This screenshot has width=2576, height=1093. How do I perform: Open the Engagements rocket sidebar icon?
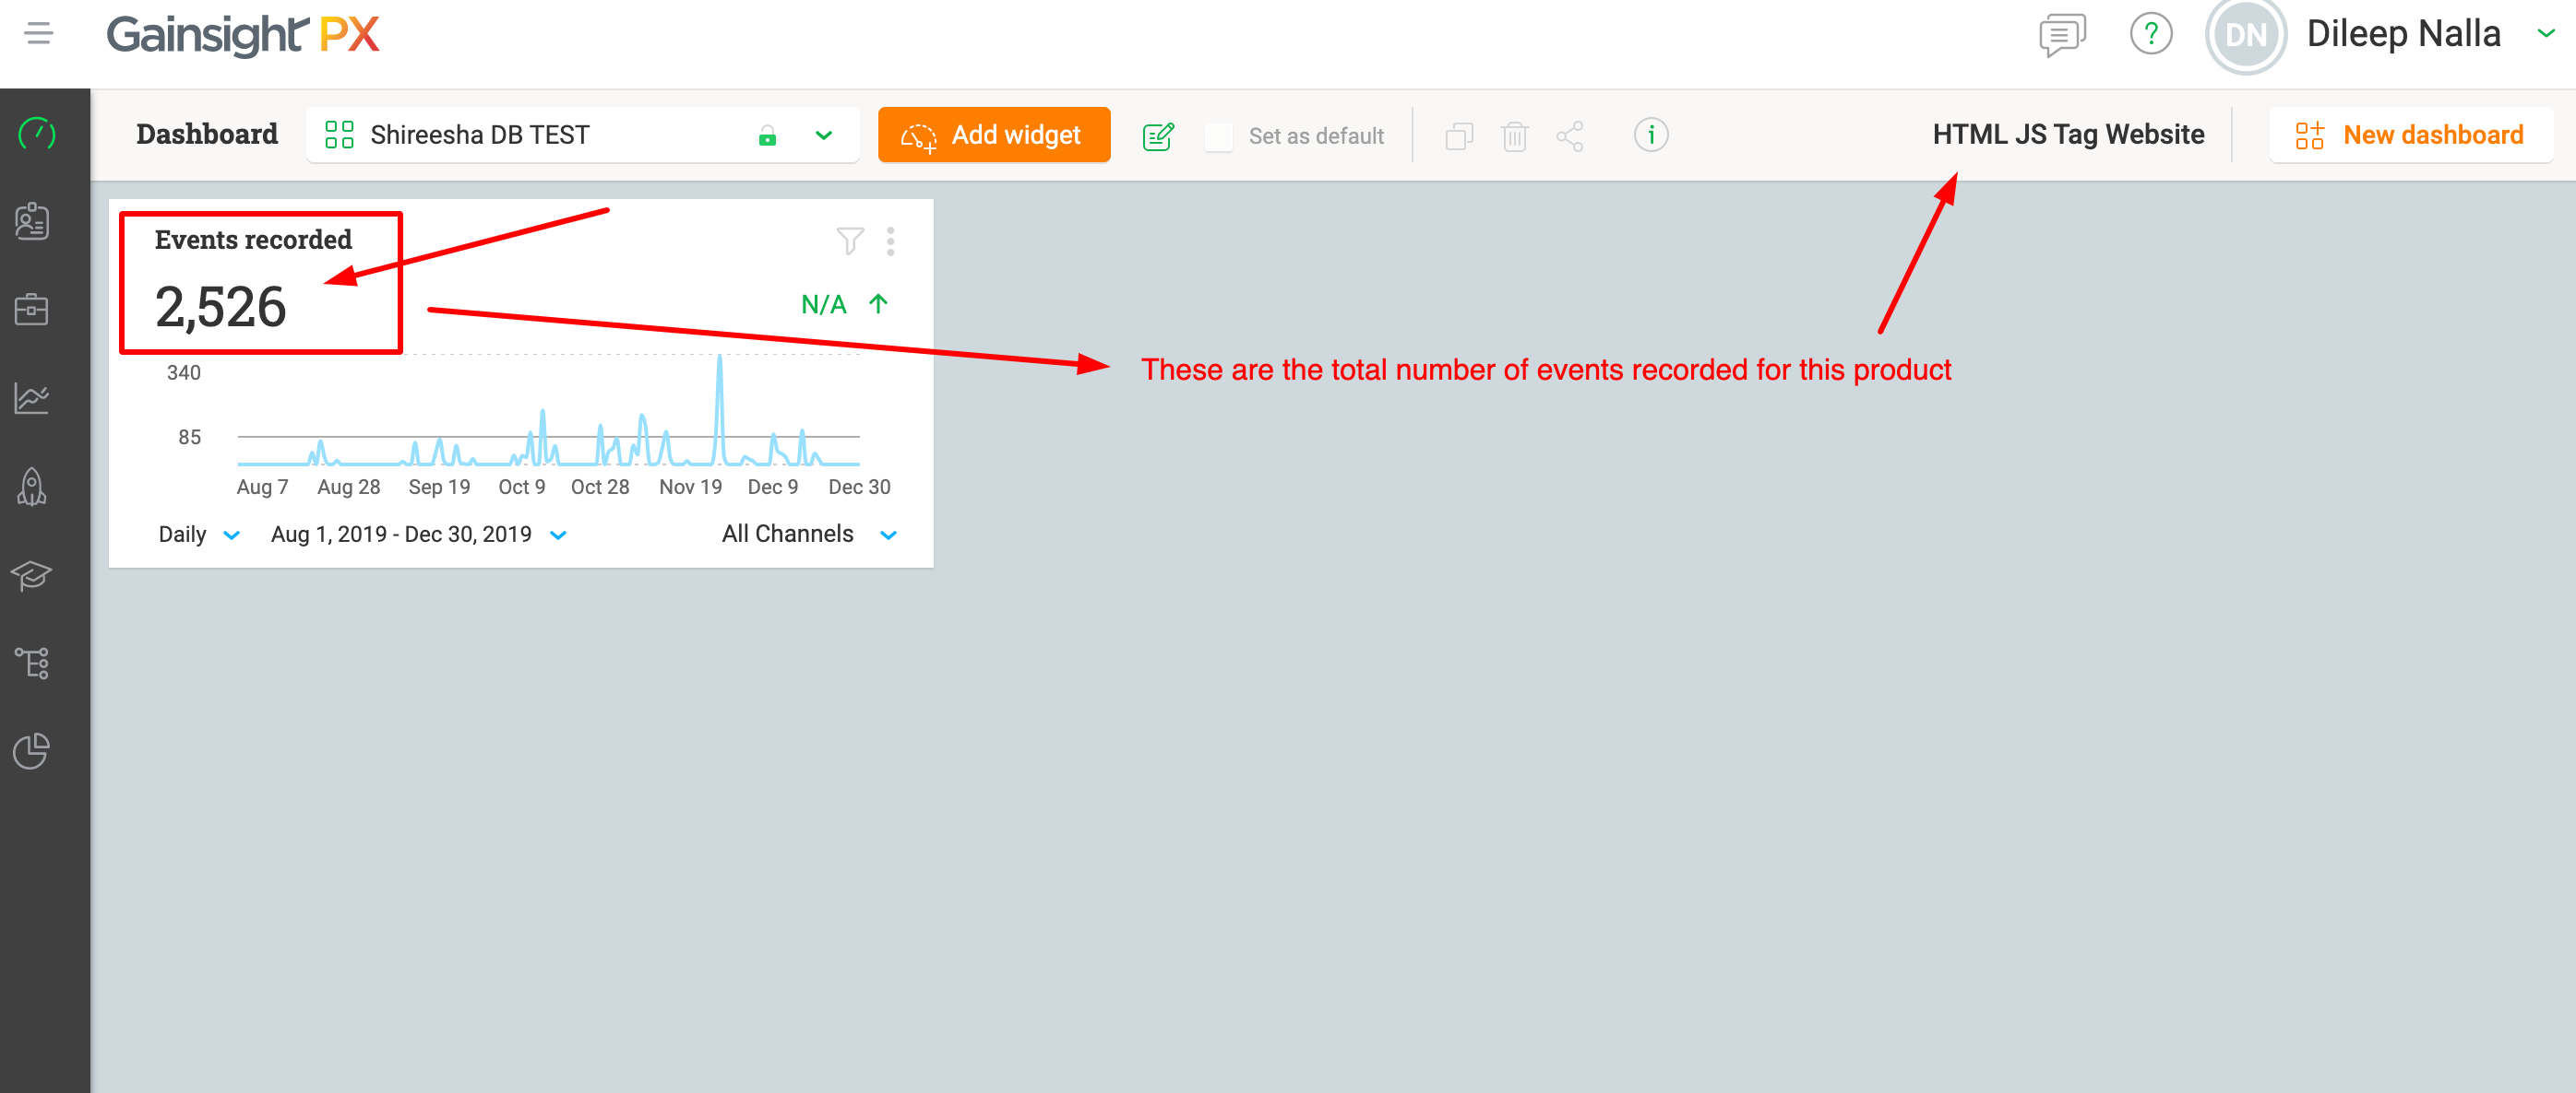[32, 487]
